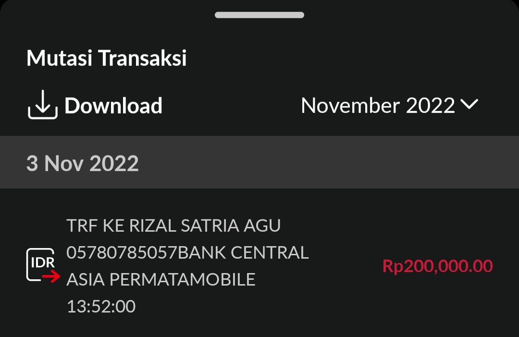The image size is (519, 337).
Task: Expand the chevron beside November 2022
Action: 469,104
